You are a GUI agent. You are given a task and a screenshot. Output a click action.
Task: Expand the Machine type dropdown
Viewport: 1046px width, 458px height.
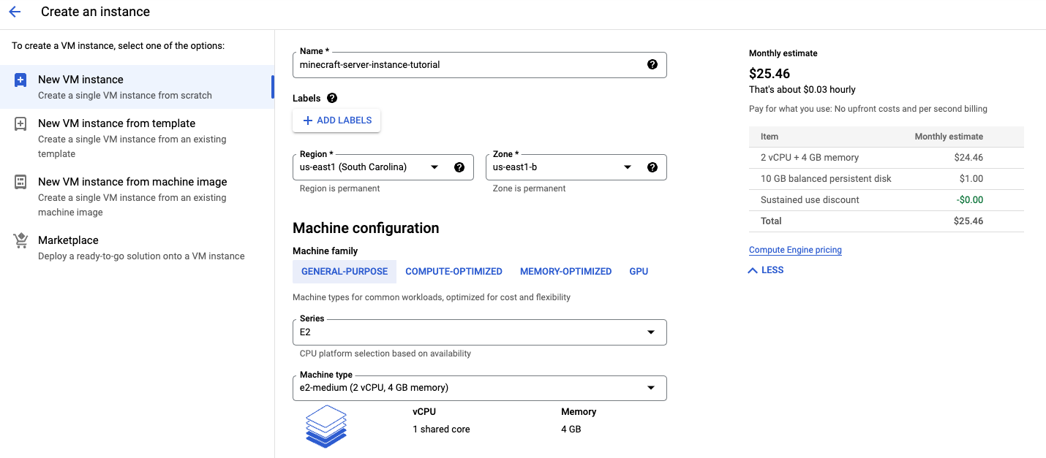click(x=480, y=388)
